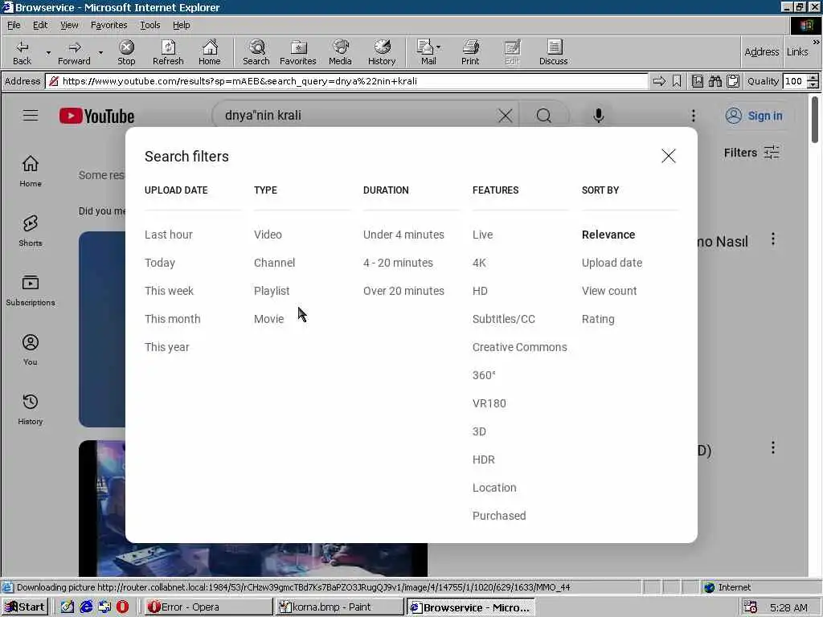Sort results by Rating
The width and height of the screenshot is (823, 617).
(x=598, y=319)
